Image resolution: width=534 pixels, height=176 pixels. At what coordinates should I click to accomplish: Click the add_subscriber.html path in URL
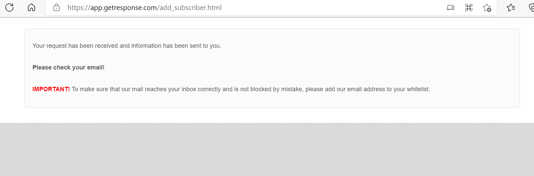click(191, 8)
